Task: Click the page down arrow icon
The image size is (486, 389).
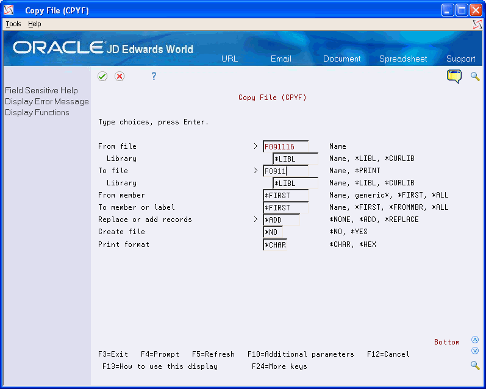Action: tap(475, 351)
